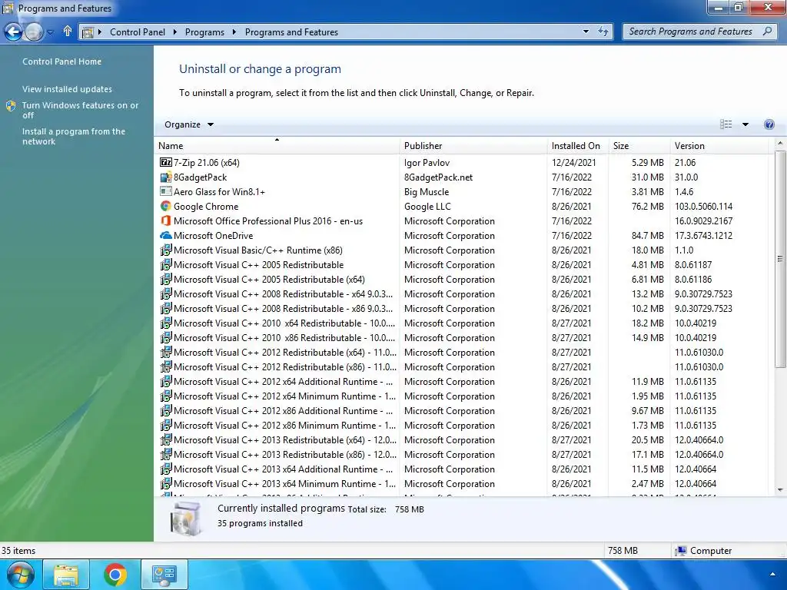
Task: Select Visual C++ 2012 x86 Minimum Runtime row
Action: click(x=463, y=425)
